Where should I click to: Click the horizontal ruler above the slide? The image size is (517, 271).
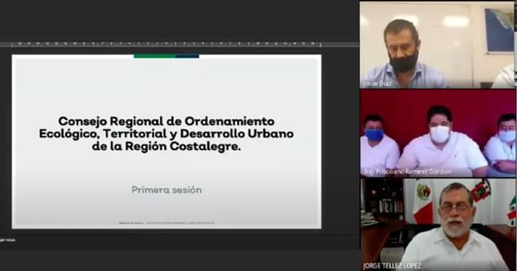(x=166, y=44)
